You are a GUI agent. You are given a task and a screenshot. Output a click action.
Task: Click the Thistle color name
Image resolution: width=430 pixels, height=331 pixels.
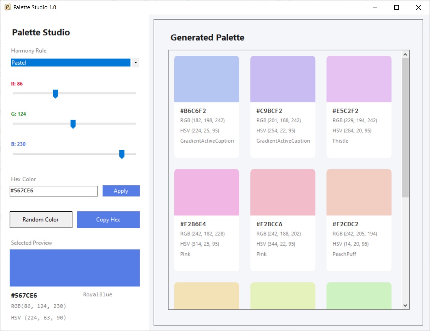click(340, 140)
